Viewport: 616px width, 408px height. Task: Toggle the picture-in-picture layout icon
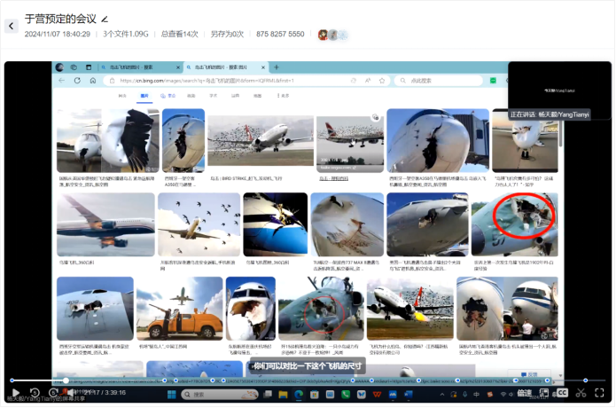[543, 392]
